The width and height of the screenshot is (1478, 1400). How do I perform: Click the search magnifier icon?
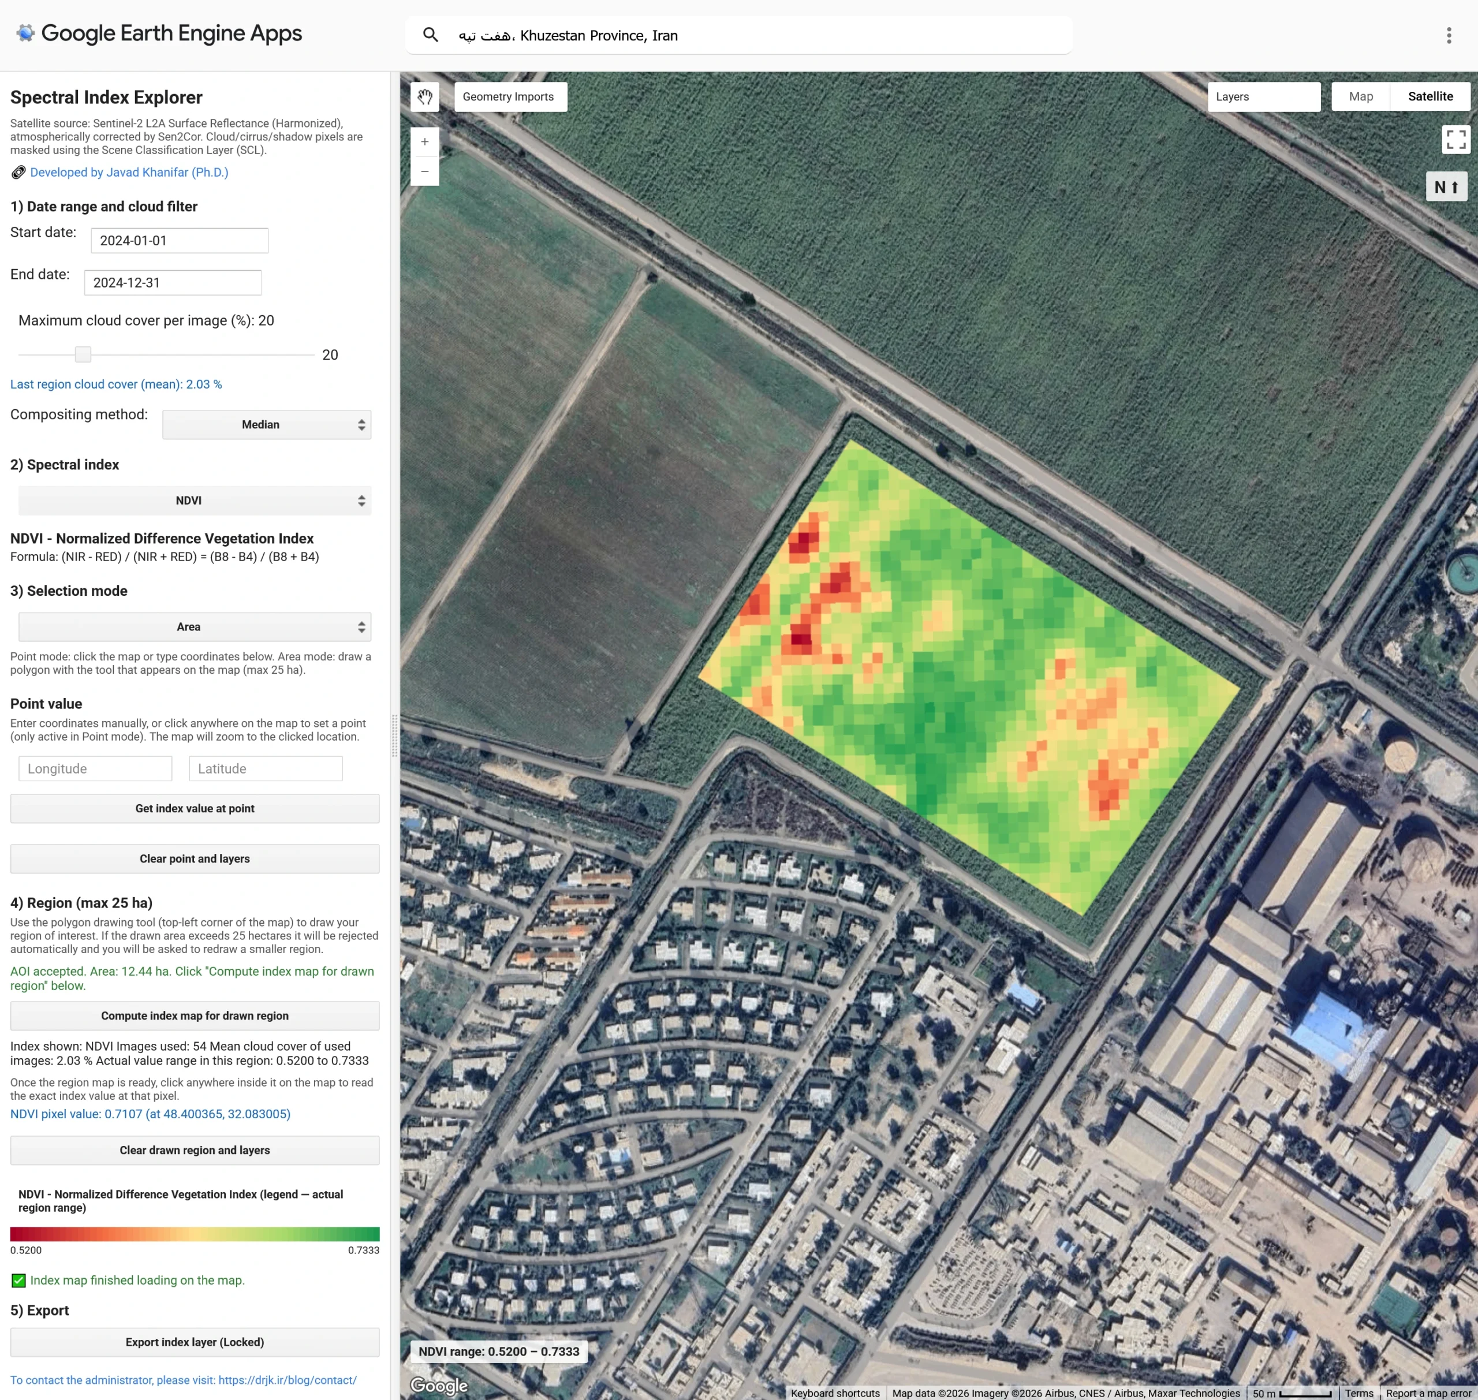430,34
